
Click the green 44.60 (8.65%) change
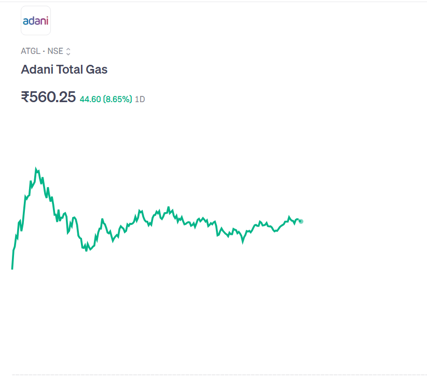(106, 99)
